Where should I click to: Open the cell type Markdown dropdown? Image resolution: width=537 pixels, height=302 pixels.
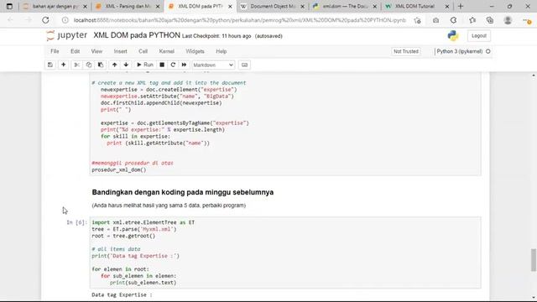point(213,65)
